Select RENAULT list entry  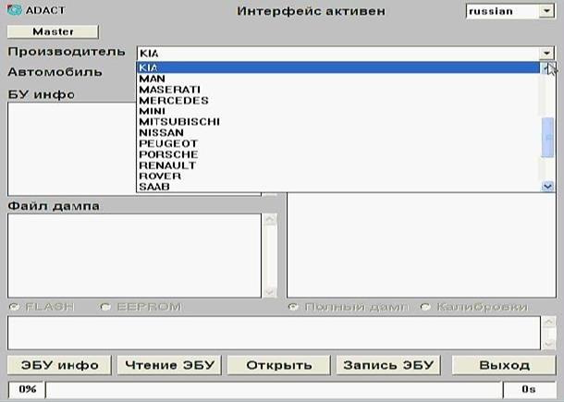(x=338, y=165)
